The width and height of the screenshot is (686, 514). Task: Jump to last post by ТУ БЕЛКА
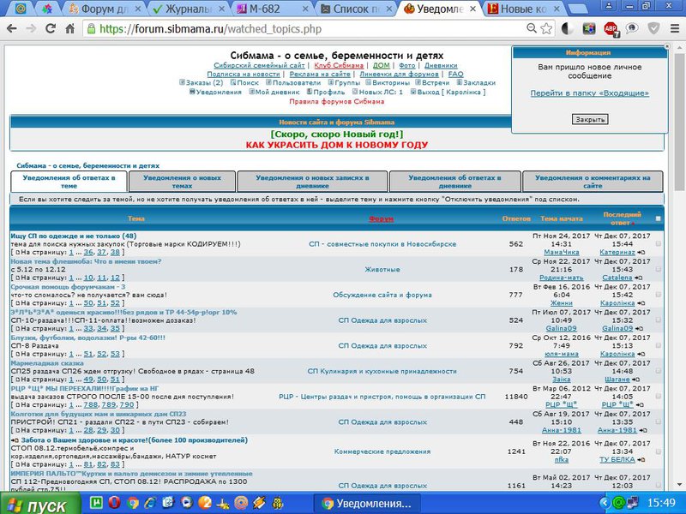[x=641, y=460]
